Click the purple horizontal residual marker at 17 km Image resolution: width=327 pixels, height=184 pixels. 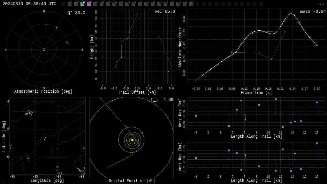(x=317, y=103)
